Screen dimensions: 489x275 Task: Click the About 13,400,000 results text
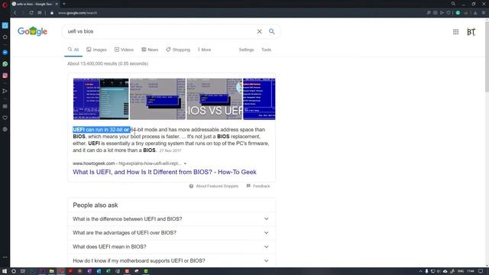click(108, 63)
